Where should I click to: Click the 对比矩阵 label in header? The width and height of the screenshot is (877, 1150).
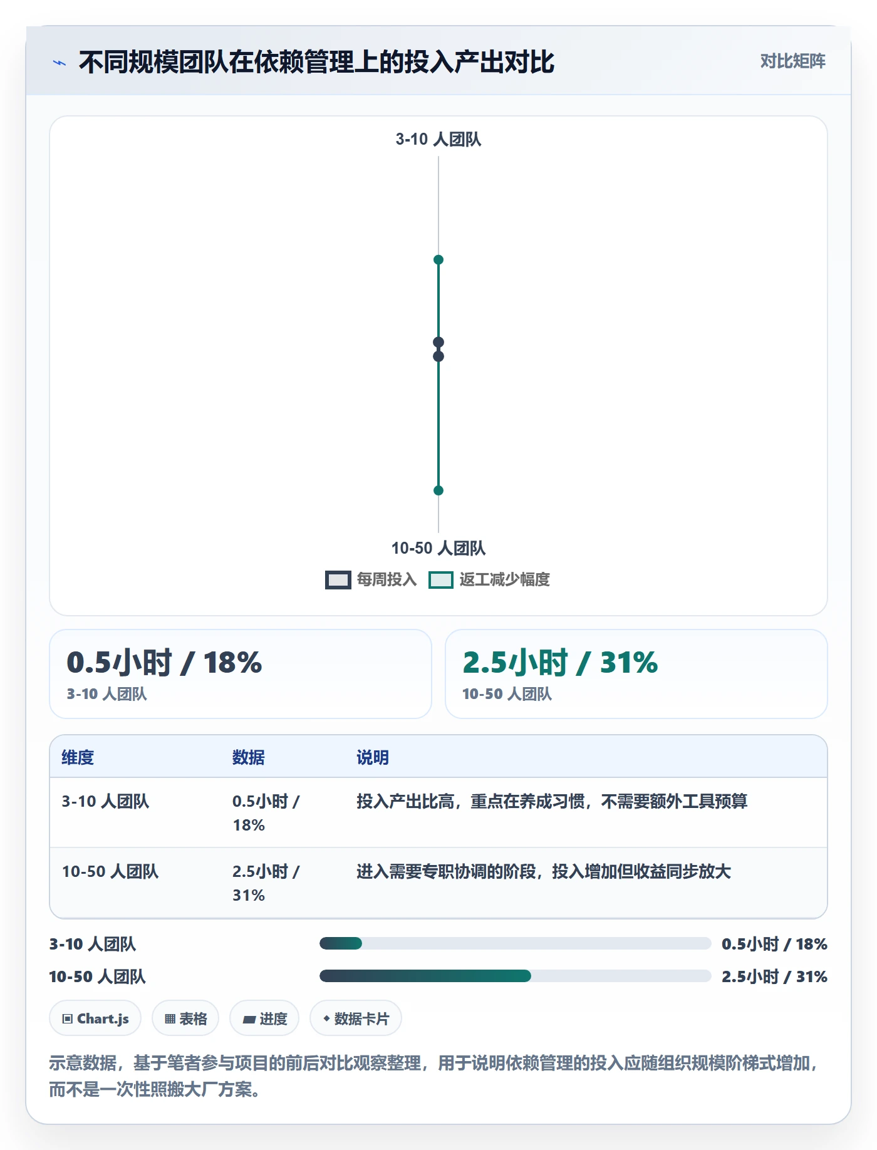(792, 61)
